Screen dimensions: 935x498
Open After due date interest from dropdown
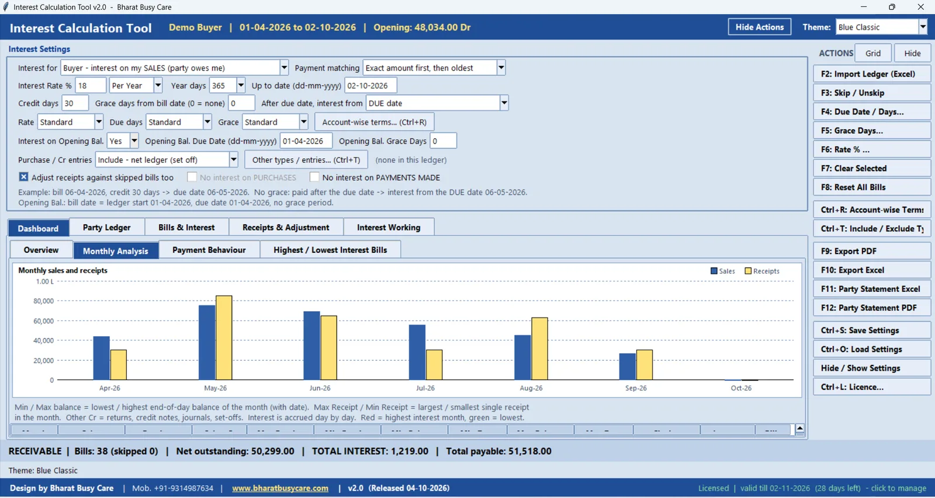[504, 103]
